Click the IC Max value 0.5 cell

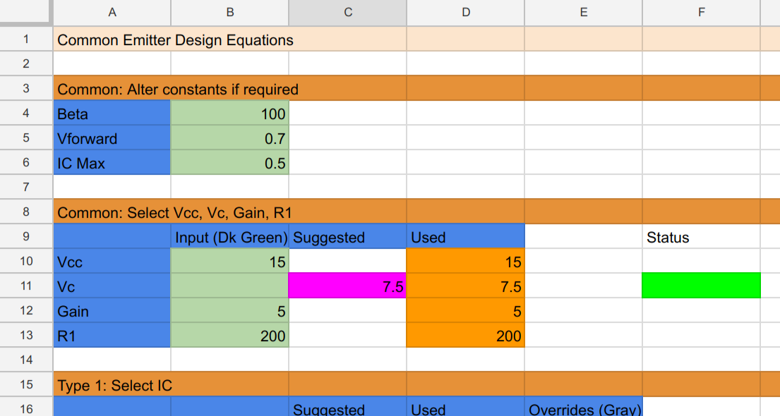(x=229, y=163)
